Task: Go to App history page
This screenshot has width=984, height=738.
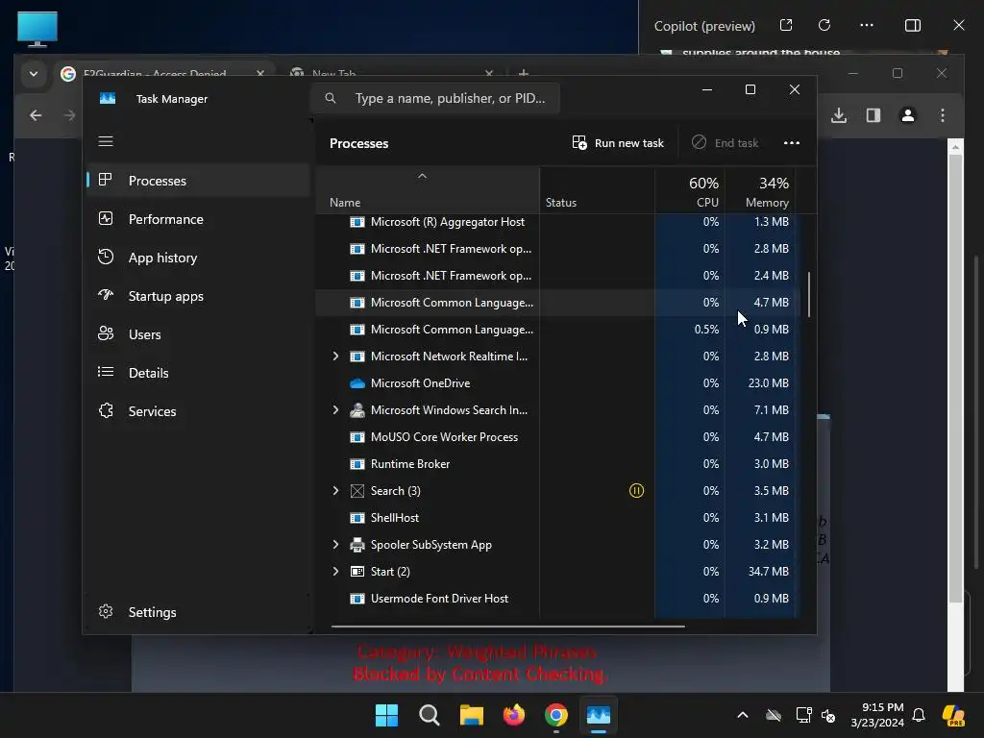Action: coord(198,258)
